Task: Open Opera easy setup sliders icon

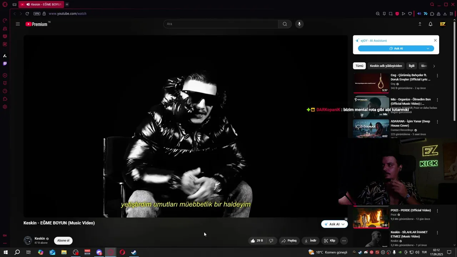Action: pos(451,14)
